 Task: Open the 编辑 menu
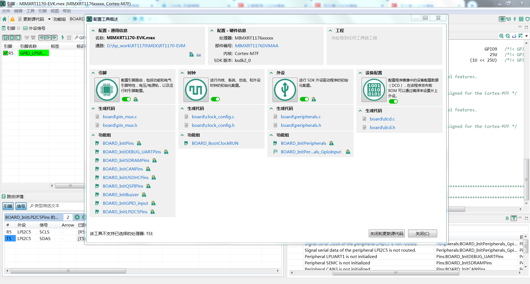click(18, 11)
